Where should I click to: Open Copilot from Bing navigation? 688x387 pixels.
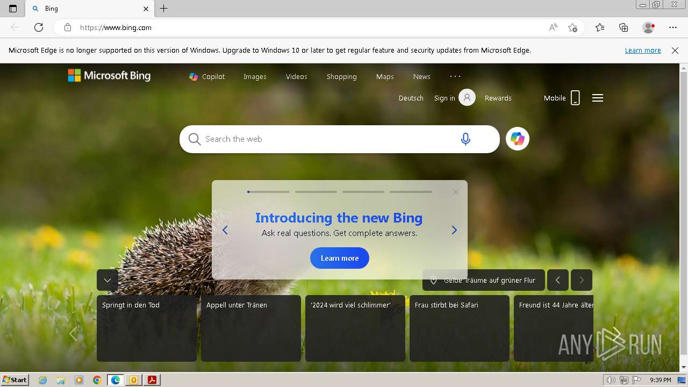(x=207, y=76)
